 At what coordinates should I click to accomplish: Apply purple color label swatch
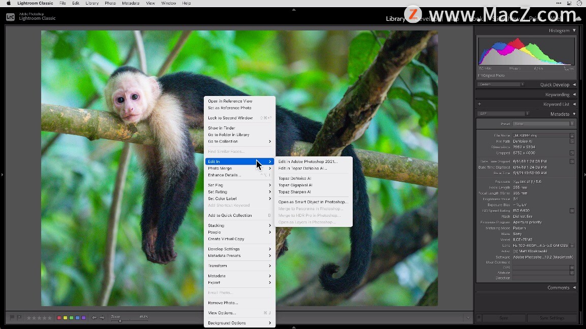(83, 318)
